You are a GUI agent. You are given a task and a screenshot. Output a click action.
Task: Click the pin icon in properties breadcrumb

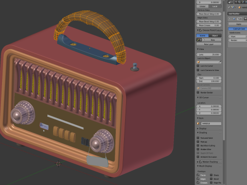[x=229, y=7]
